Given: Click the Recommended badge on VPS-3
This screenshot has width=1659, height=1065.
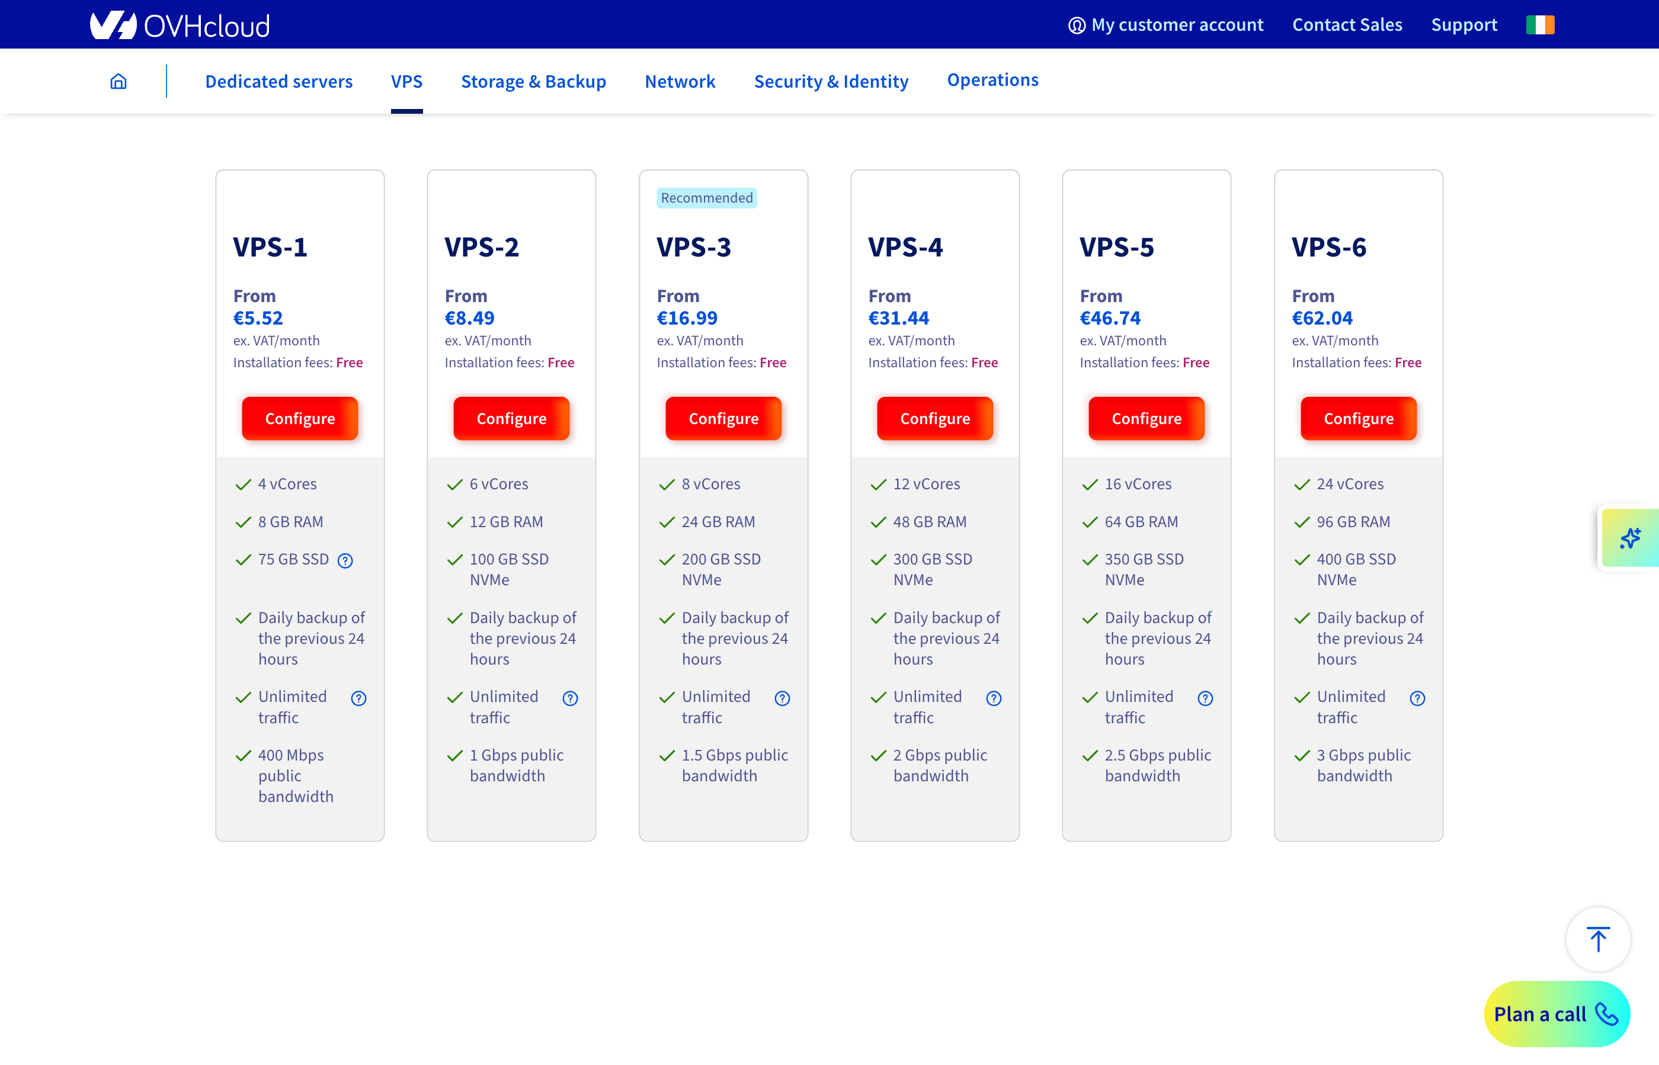Looking at the screenshot, I should tap(706, 198).
